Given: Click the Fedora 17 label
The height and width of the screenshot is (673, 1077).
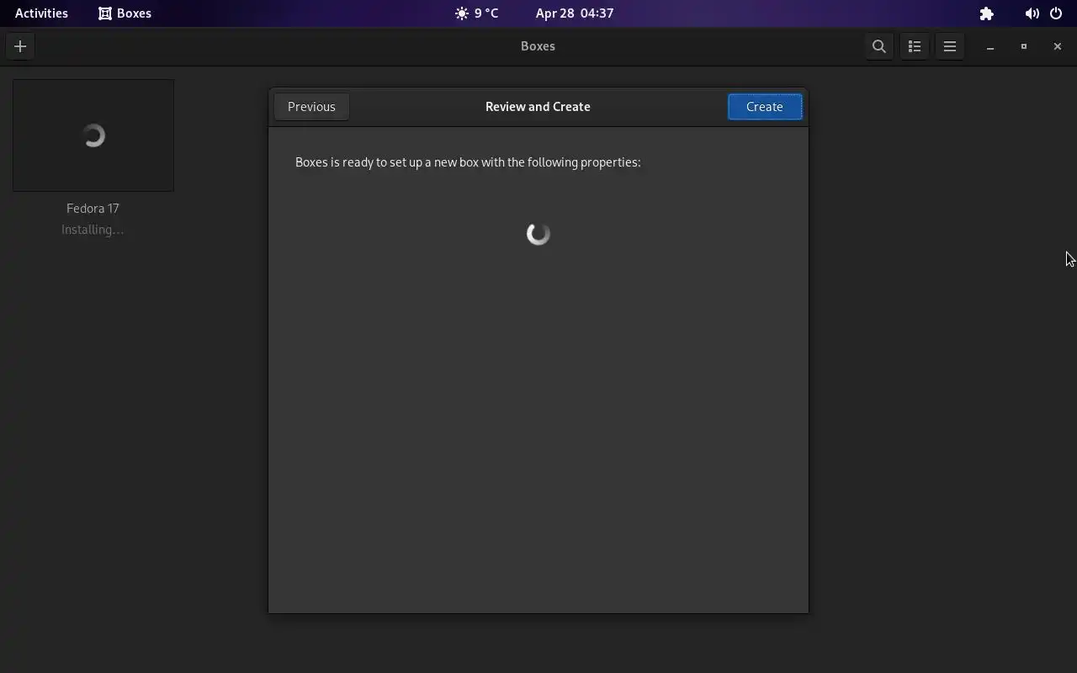Looking at the screenshot, I should click(93, 208).
